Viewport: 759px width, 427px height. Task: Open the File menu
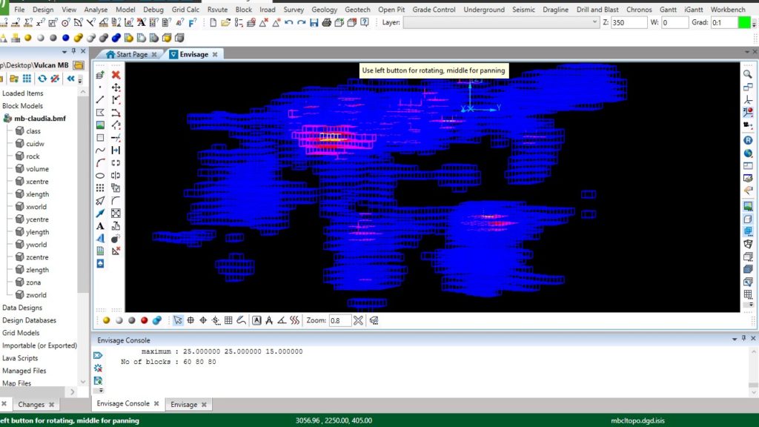pyautogui.click(x=19, y=9)
